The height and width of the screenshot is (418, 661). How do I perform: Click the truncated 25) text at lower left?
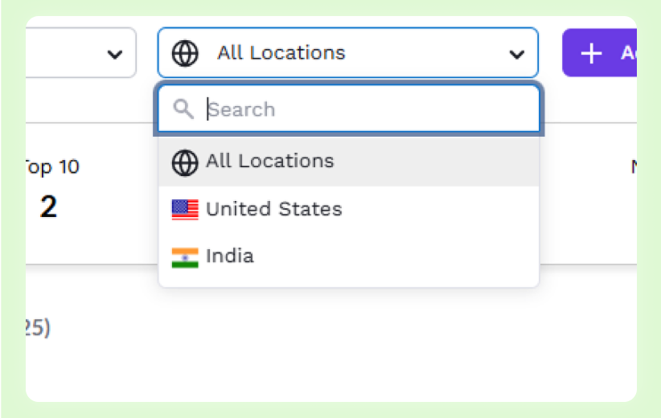pyautogui.click(x=38, y=327)
